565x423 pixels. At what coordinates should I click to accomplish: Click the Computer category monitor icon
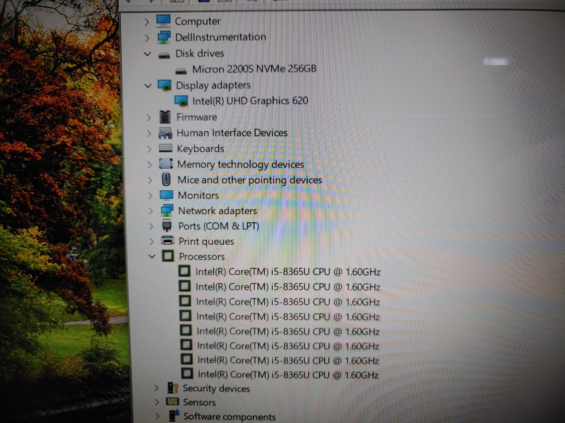[x=163, y=21]
